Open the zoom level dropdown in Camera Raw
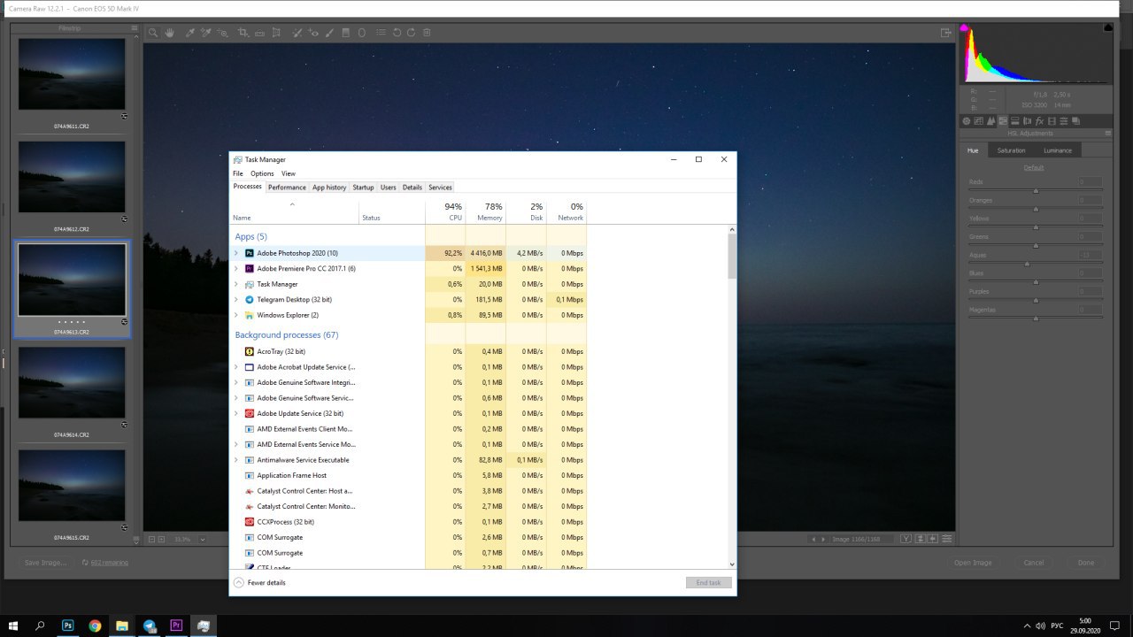 coord(203,539)
